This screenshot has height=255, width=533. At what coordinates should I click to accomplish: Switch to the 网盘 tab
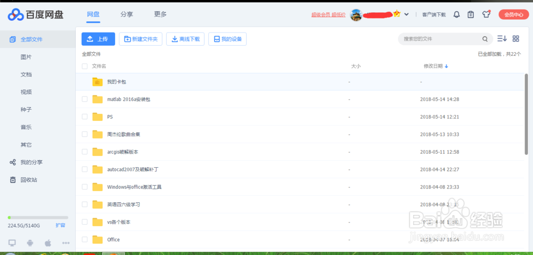click(93, 14)
